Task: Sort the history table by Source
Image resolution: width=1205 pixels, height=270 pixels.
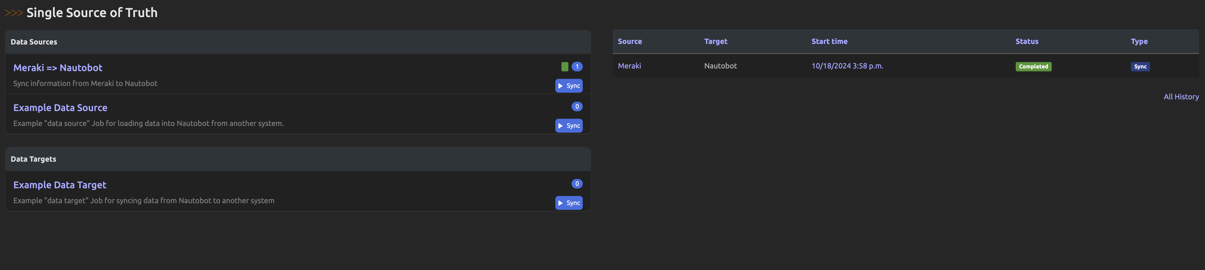Action: coord(630,41)
